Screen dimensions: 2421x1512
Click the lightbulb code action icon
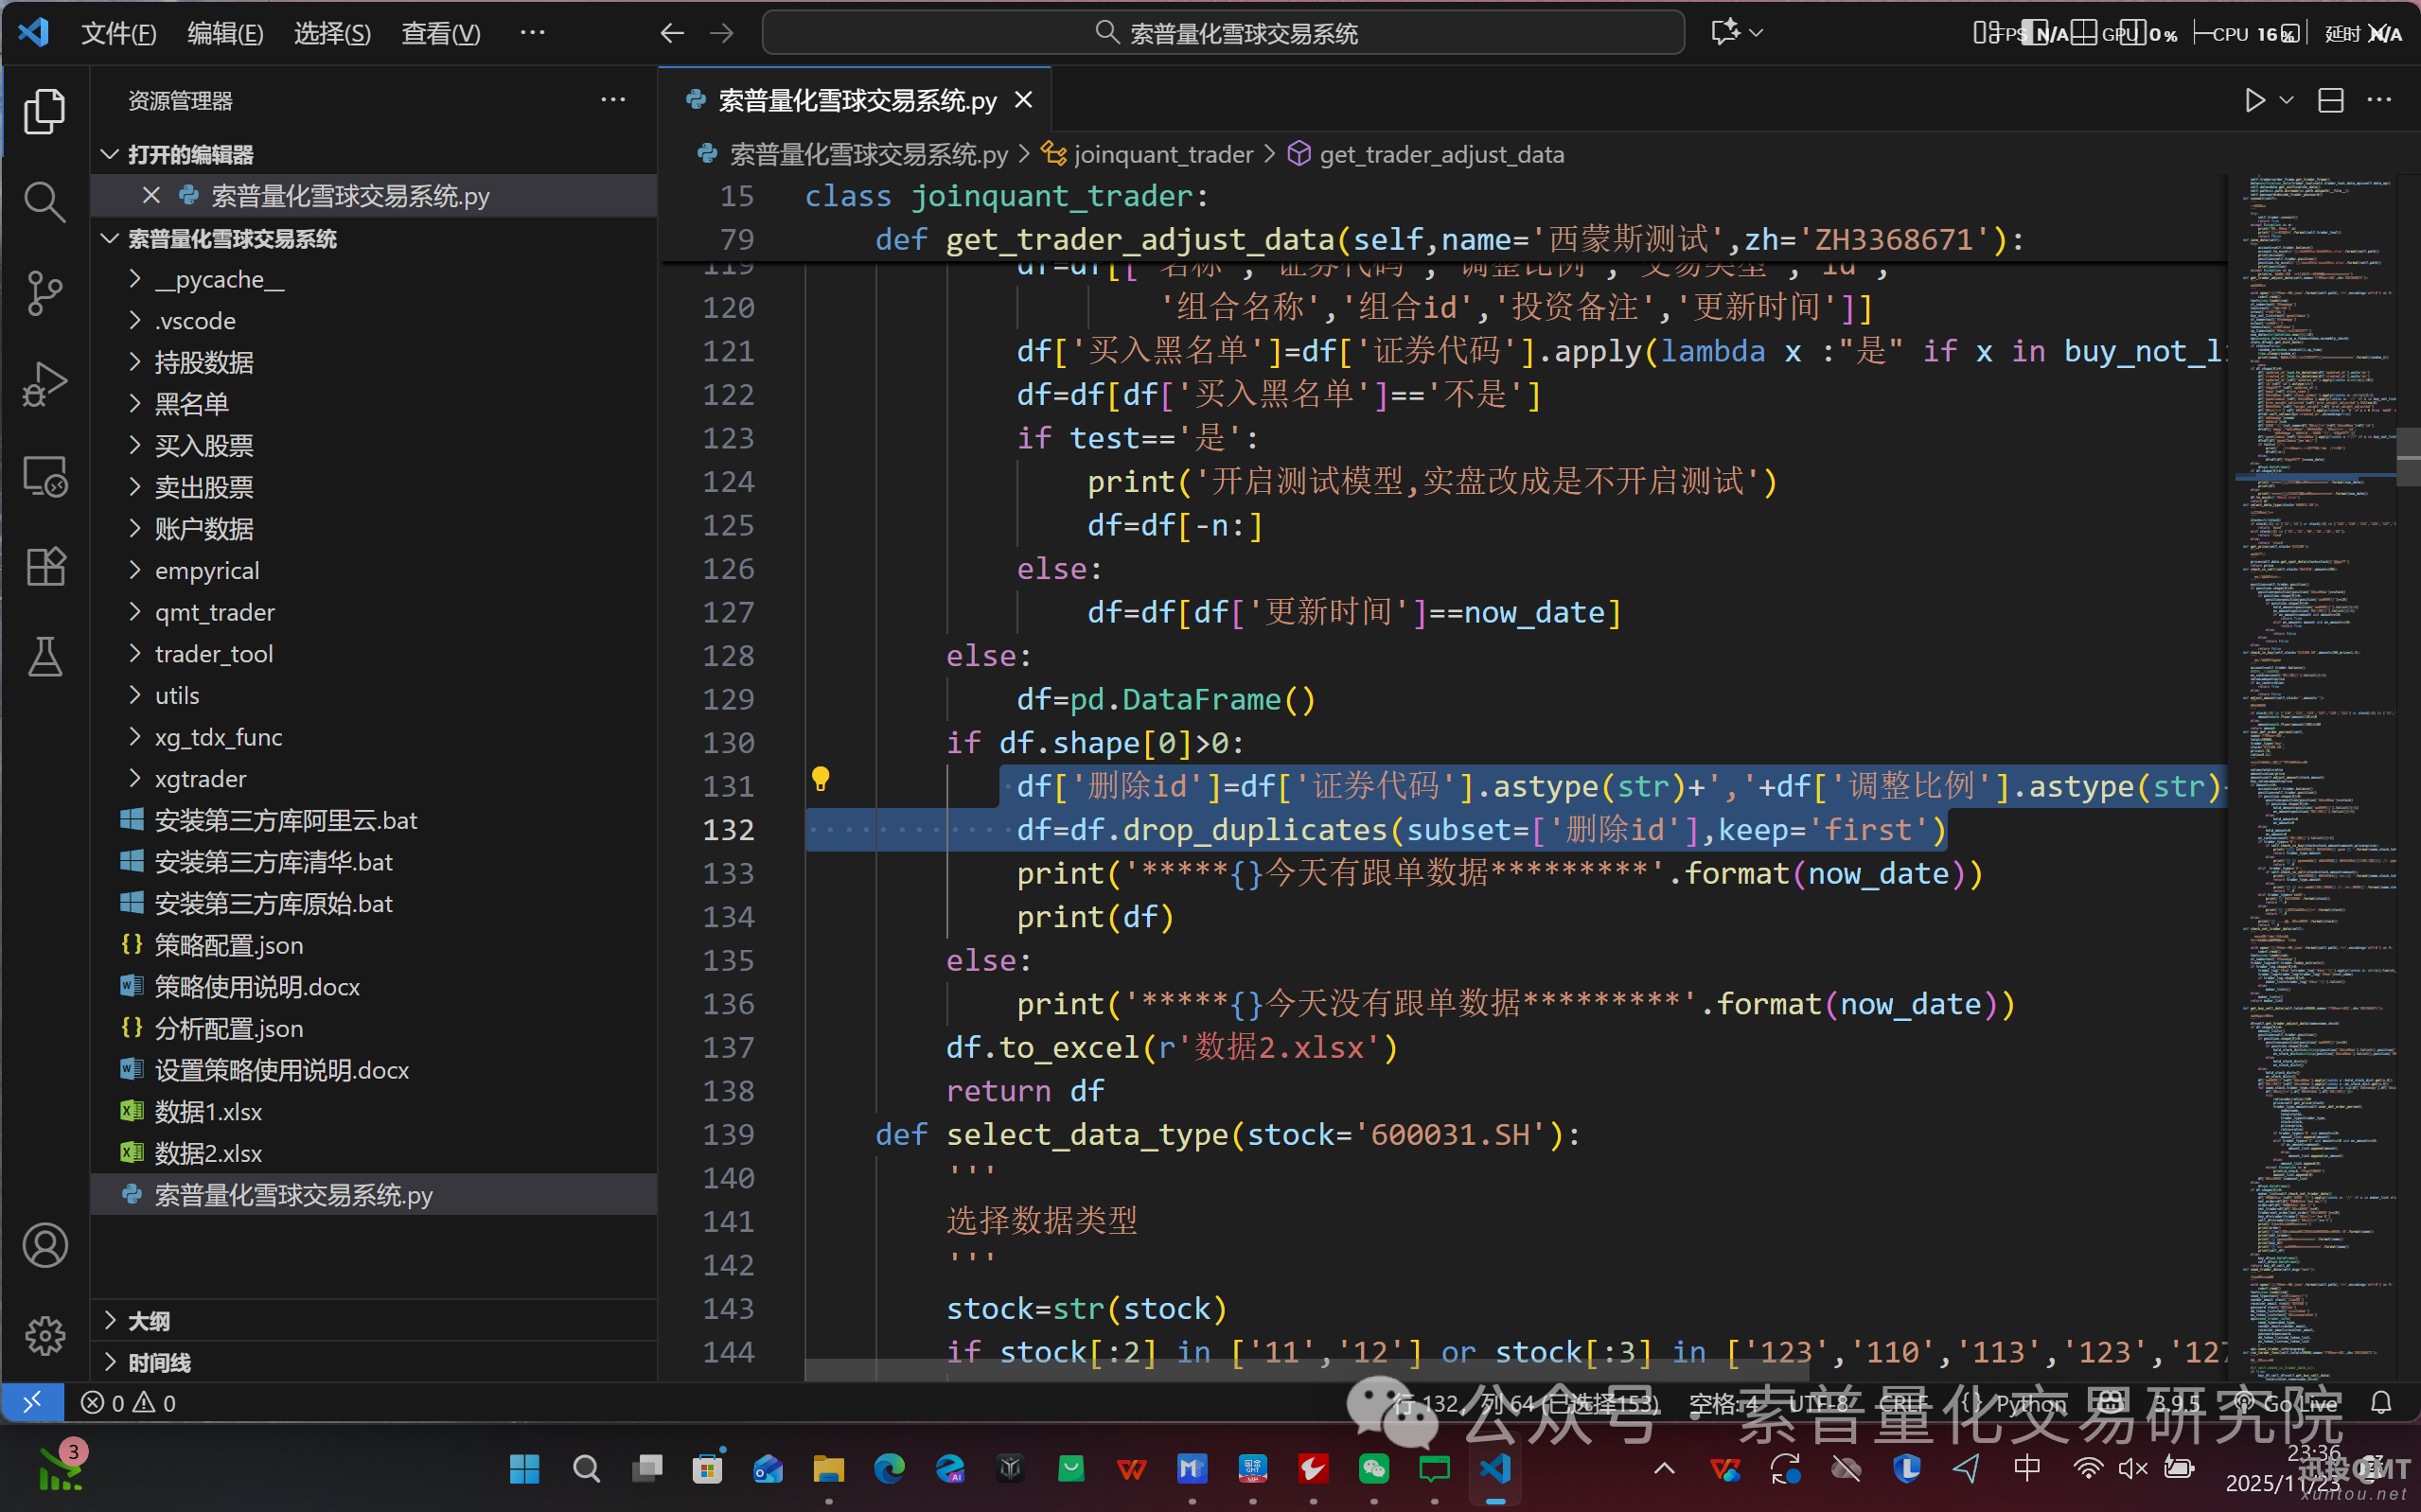click(820, 779)
